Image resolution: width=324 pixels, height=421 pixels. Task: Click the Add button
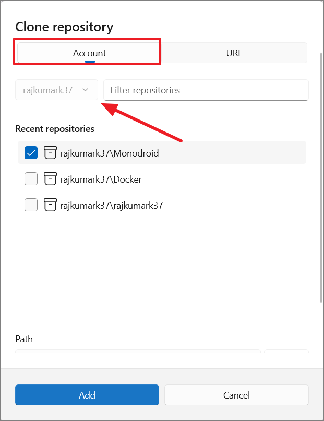tap(87, 395)
